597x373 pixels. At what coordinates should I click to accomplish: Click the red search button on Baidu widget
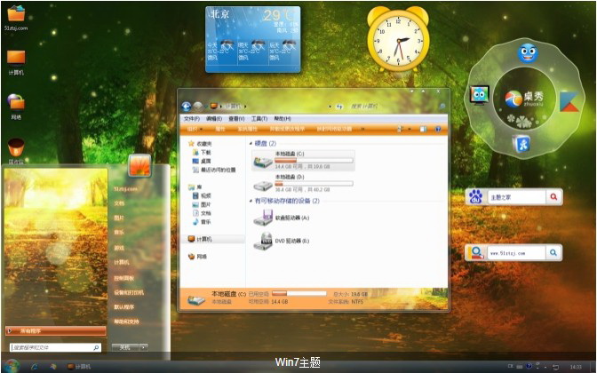[x=553, y=197]
